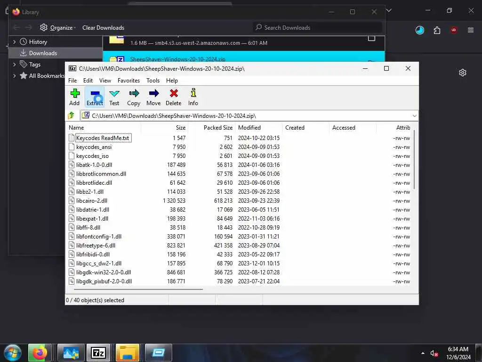Extract the archive with Extract button
This screenshot has width=482, height=362.
pos(95,97)
